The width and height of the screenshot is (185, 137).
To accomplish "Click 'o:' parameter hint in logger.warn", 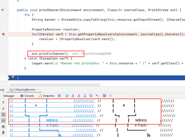I will pos(57,63).
